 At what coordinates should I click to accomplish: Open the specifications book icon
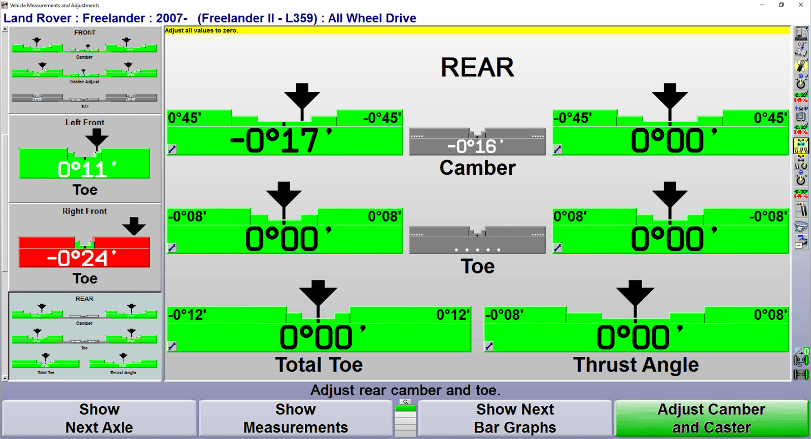pos(801,50)
